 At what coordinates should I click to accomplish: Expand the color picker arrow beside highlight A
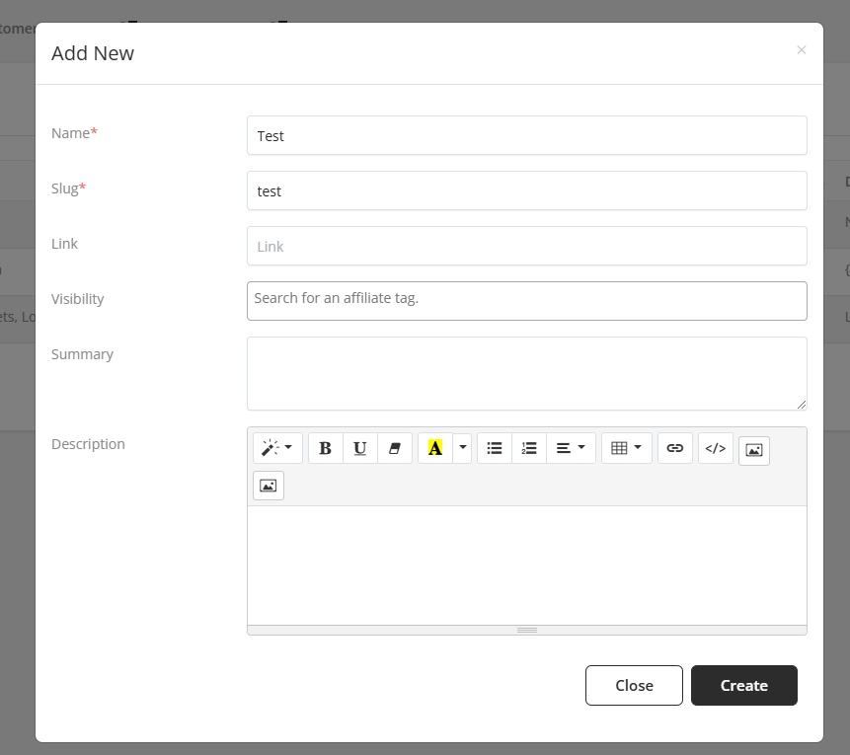[x=463, y=448]
